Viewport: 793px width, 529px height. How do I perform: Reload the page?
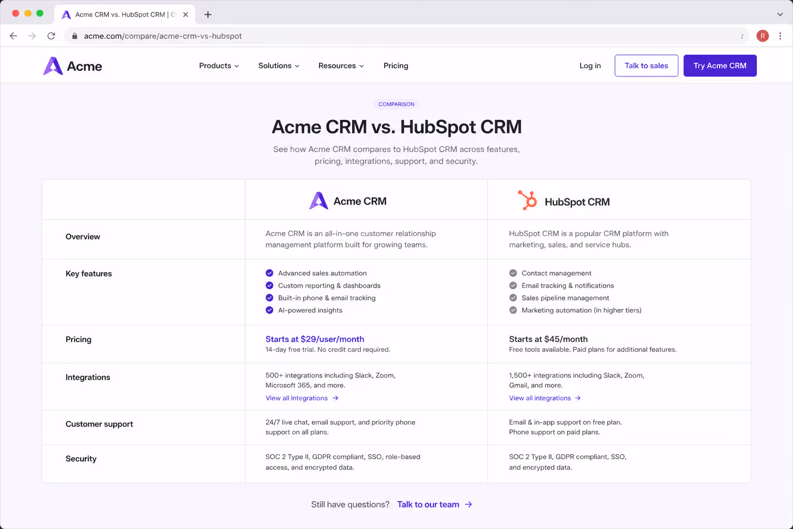pos(51,36)
